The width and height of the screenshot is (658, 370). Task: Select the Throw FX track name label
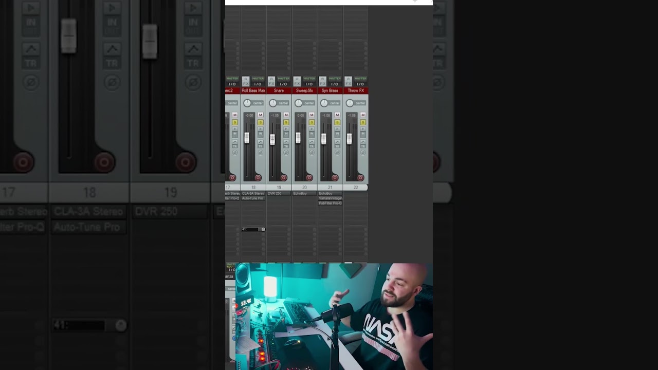356,90
